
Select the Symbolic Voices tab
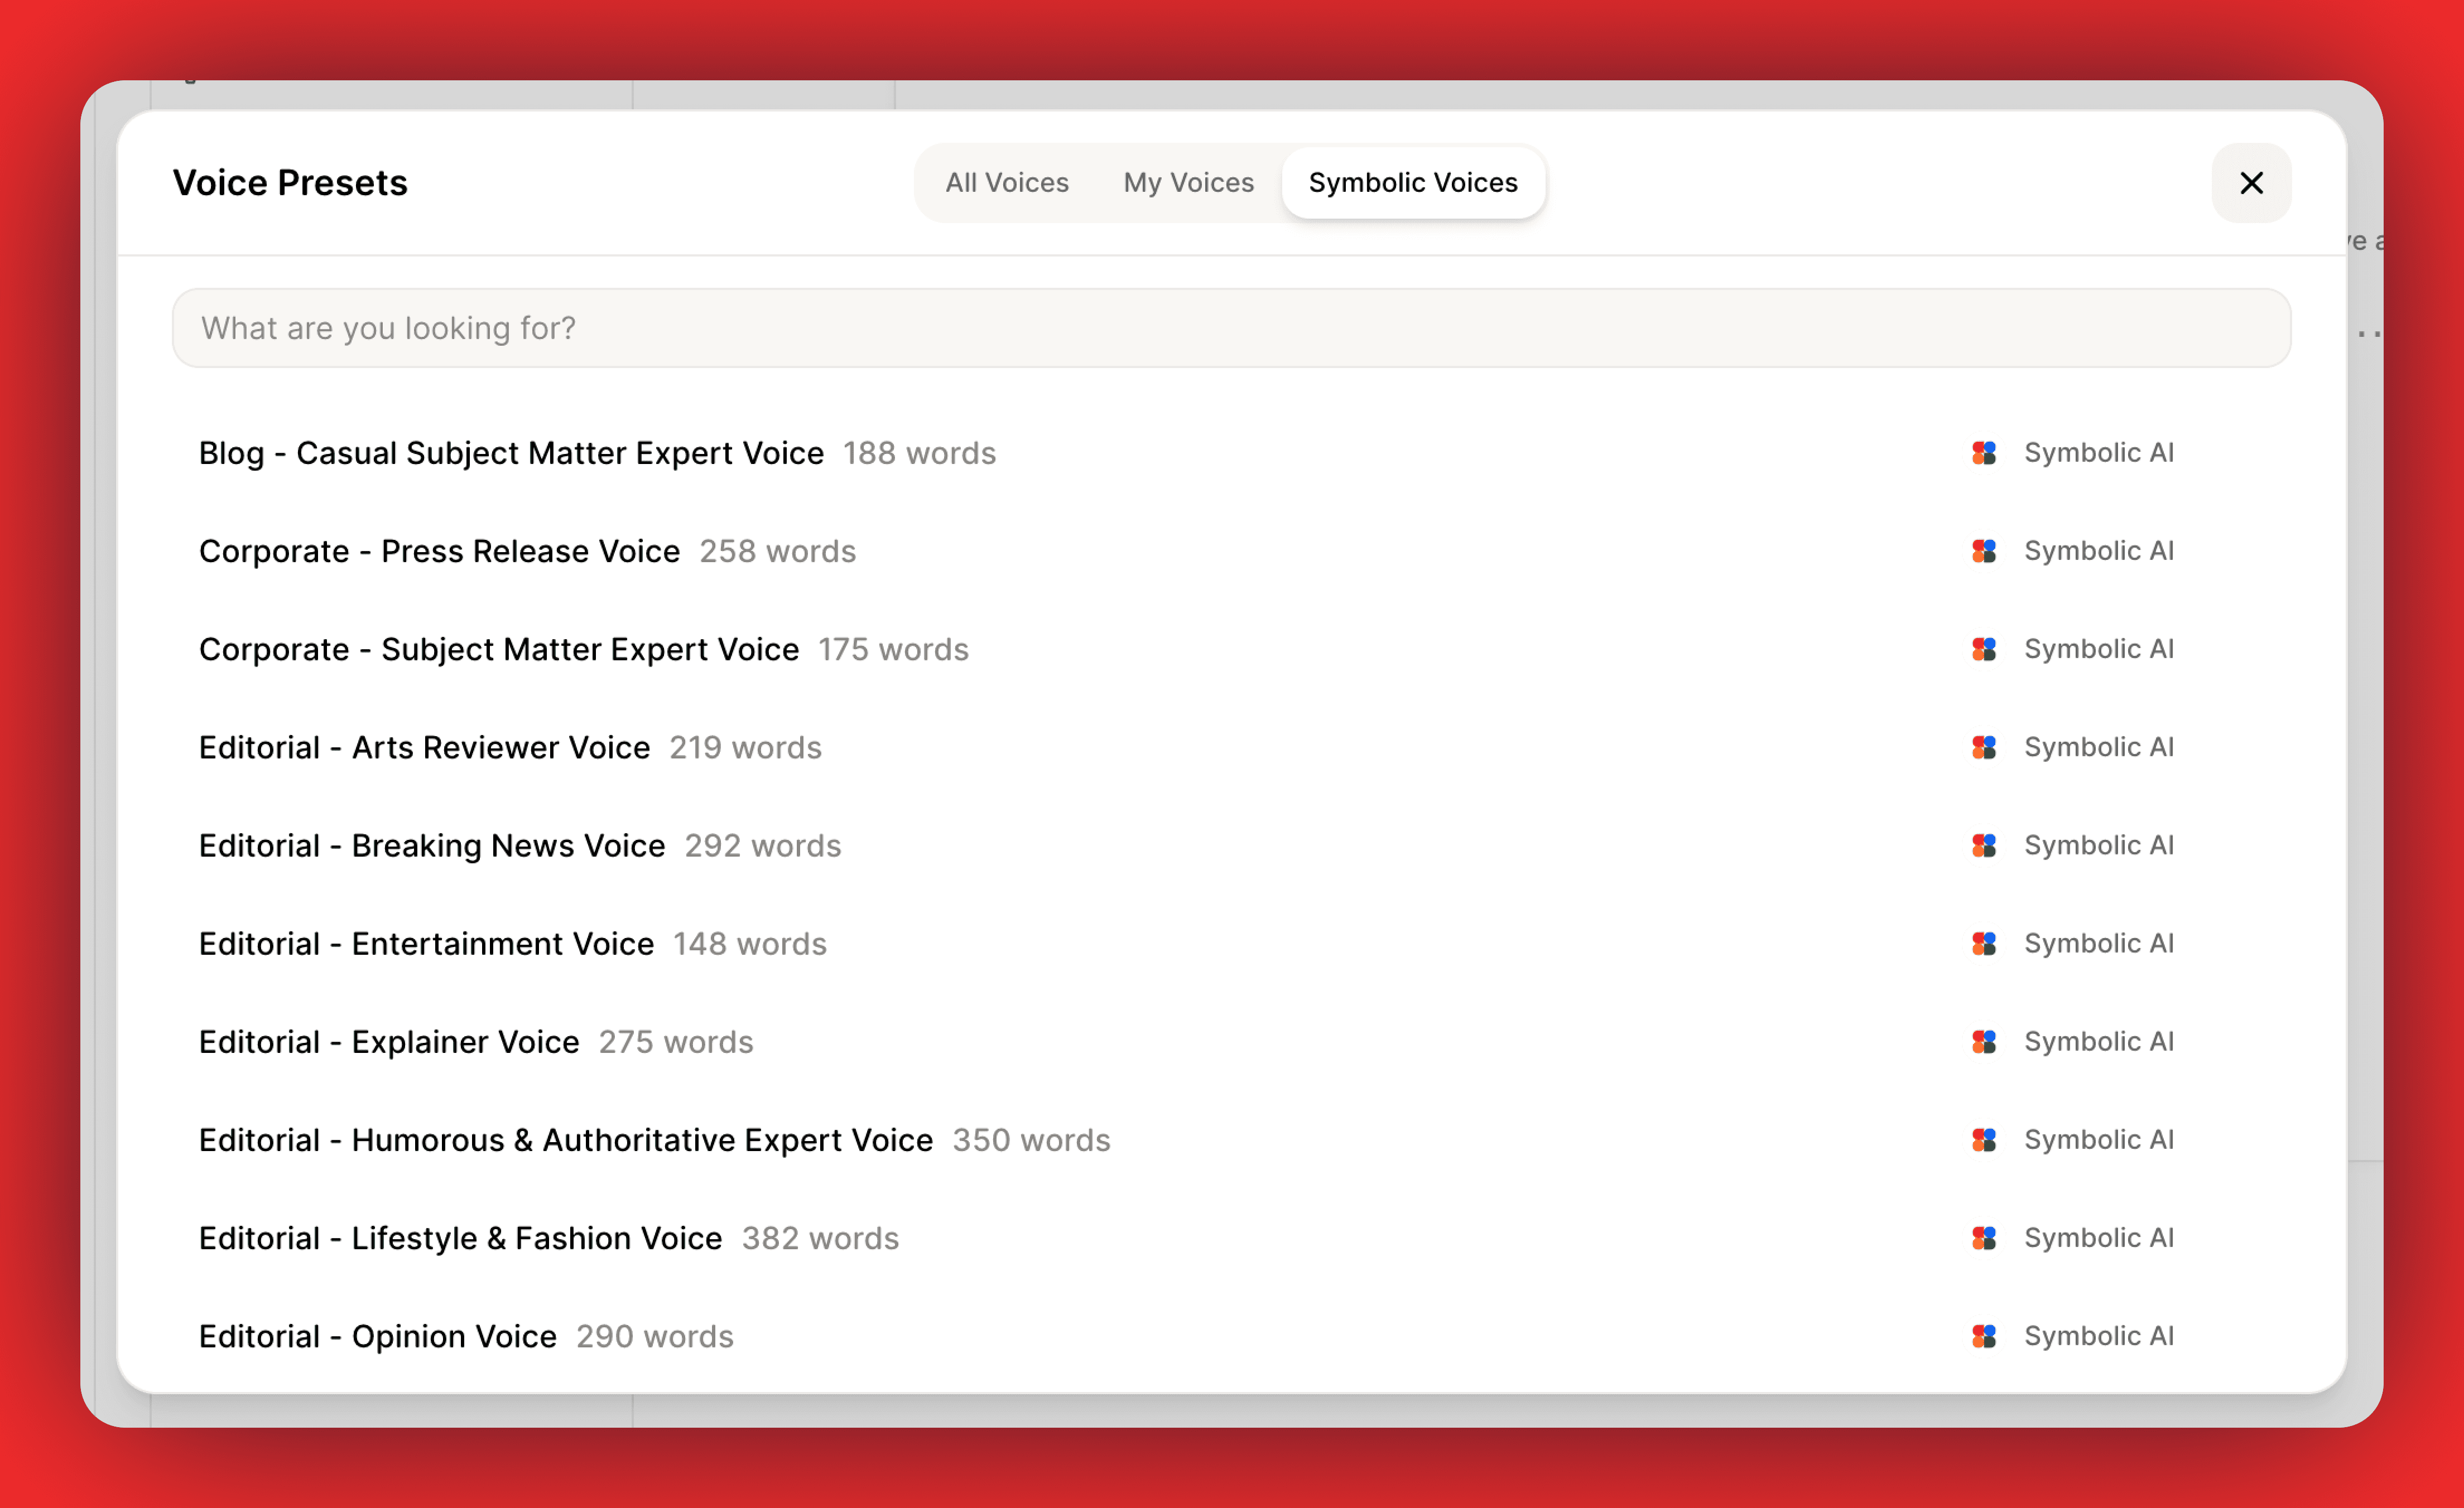coord(1412,183)
